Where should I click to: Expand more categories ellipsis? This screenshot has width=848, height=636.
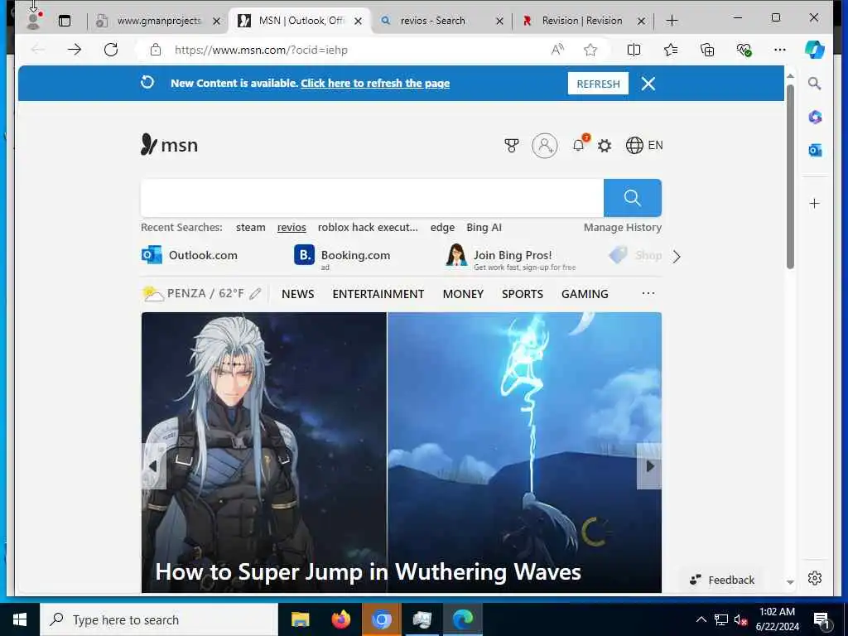648,294
